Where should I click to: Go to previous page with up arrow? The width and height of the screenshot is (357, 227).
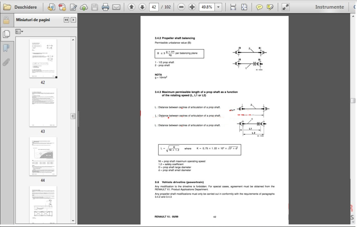[x=131, y=7]
